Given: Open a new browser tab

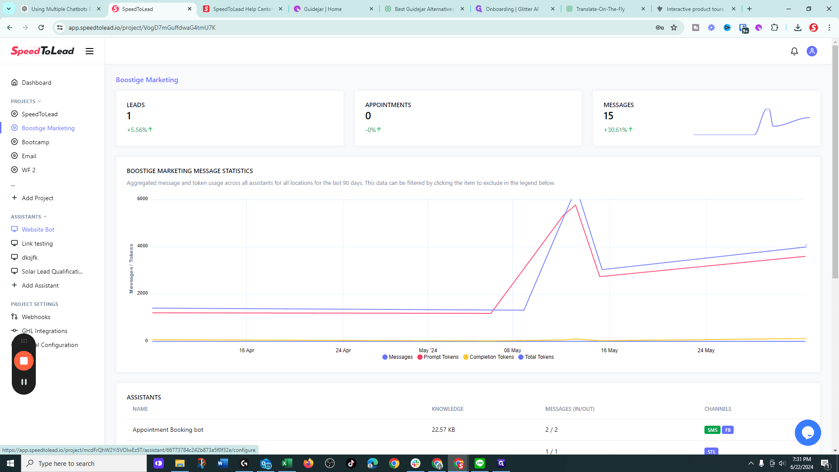Looking at the screenshot, I should click(749, 9).
